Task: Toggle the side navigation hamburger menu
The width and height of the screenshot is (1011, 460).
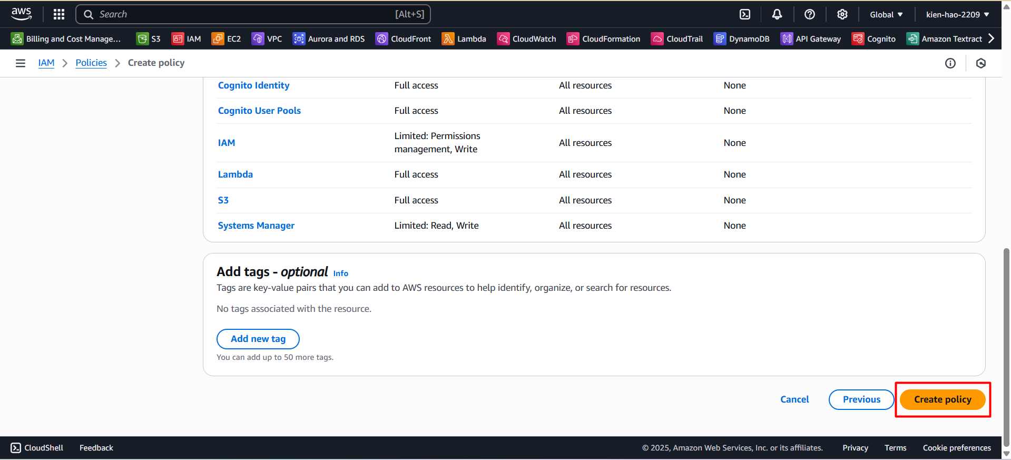Action: coord(21,63)
